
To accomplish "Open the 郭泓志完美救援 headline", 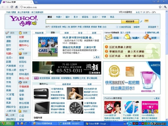I will pos(79,47).
